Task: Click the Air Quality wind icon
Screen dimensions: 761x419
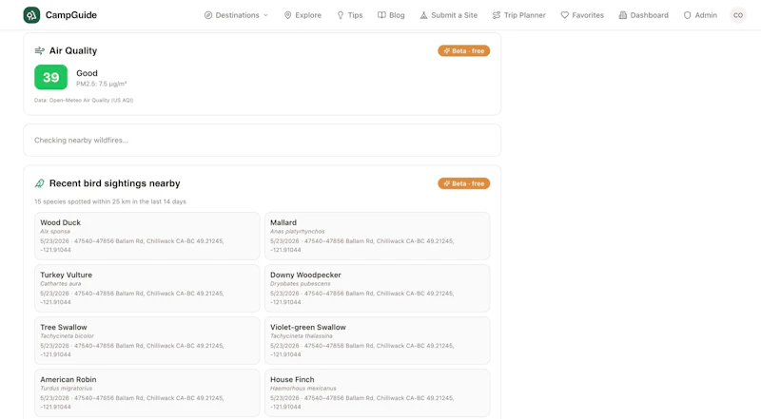Action: 39,50
